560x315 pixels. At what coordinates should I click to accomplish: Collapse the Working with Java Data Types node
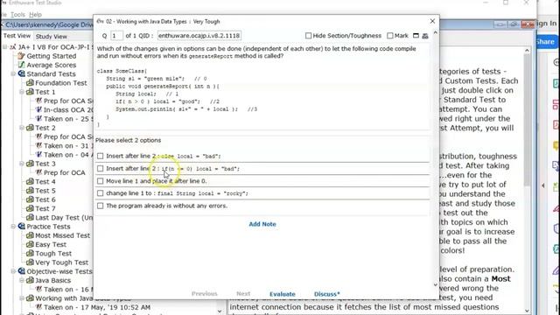point(22,298)
